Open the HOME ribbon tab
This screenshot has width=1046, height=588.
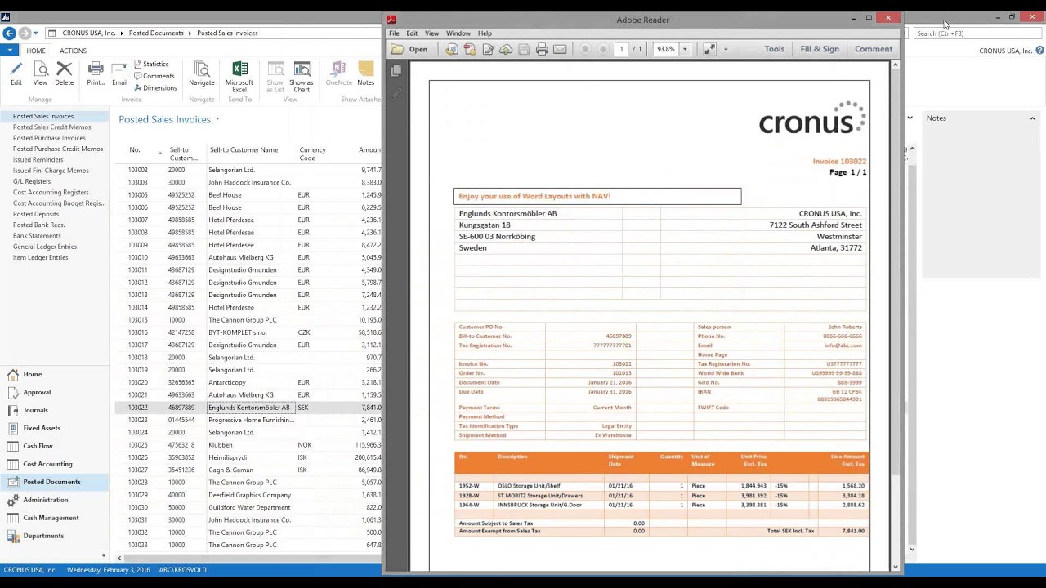pyautogui.click(x=36, y=51)
